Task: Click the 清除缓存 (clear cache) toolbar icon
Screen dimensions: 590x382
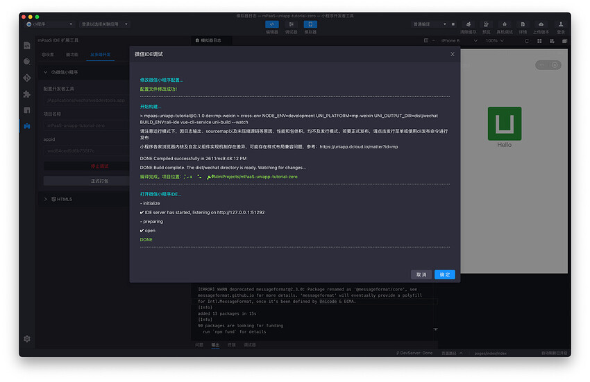Action: (x=468, y=24)
